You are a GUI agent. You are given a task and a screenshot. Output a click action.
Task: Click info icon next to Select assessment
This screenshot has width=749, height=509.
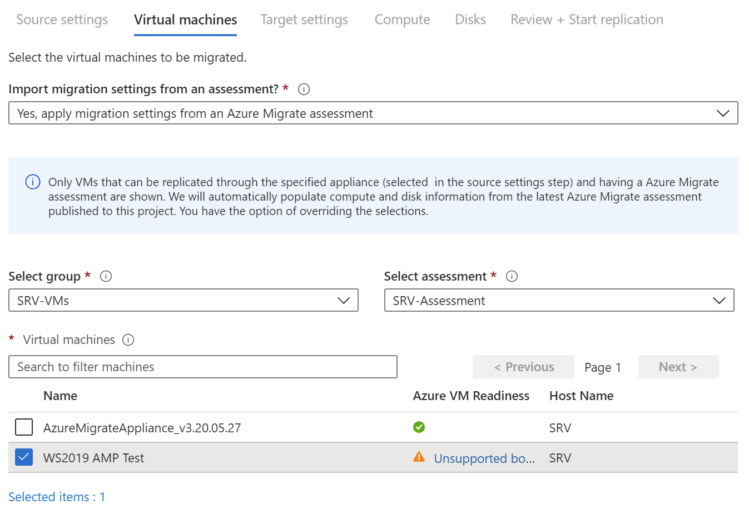(x=512, y=276)
